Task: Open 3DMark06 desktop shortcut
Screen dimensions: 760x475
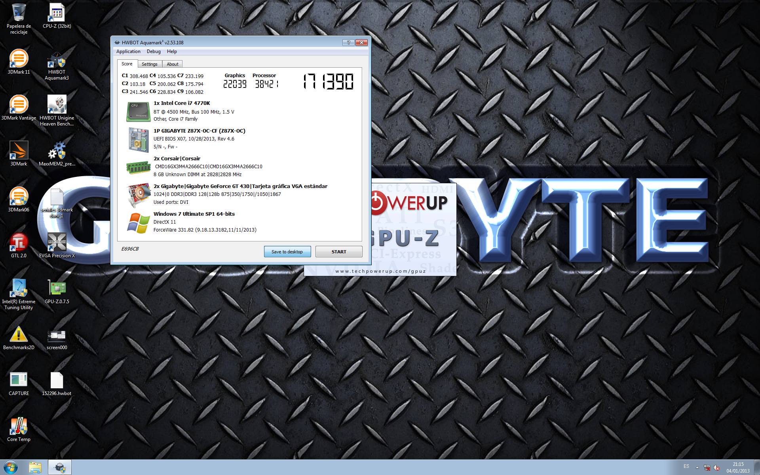Action: 19,199
